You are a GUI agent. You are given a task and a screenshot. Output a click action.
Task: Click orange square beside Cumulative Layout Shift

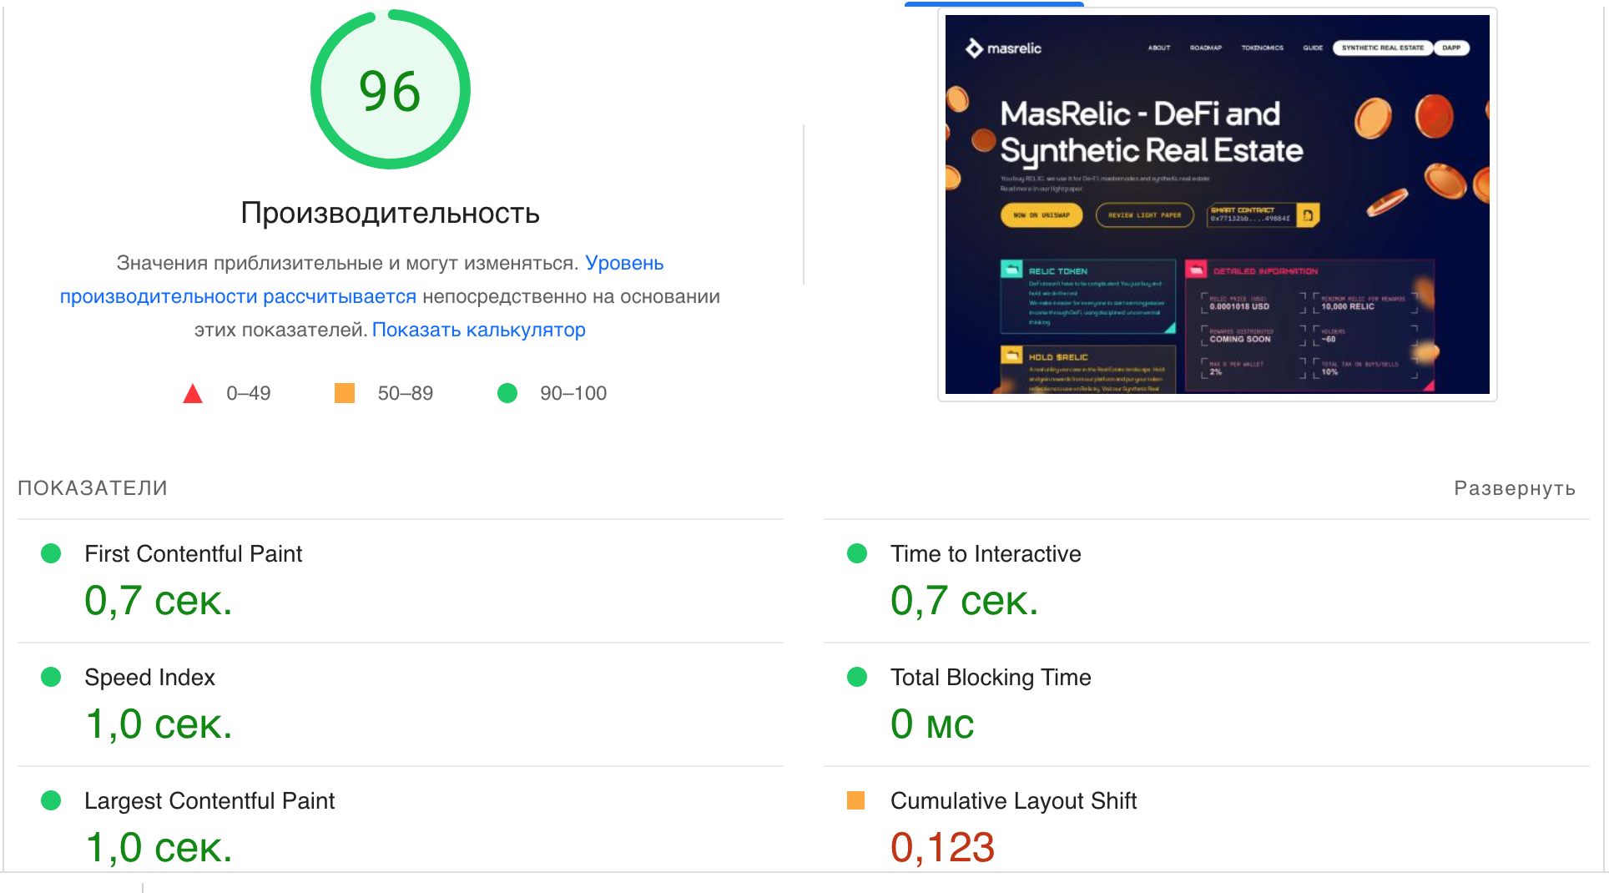click(855, 800)
